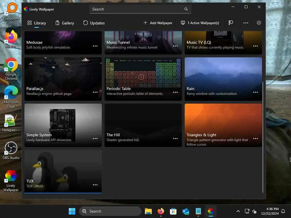This screenshot has height=218, width=291.
Task: Open Microsoft Edge desktop shortcut
Action: pyautogui.click(x=11, y=97)
